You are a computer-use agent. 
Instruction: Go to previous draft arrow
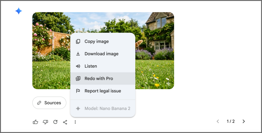coord(218,121)
